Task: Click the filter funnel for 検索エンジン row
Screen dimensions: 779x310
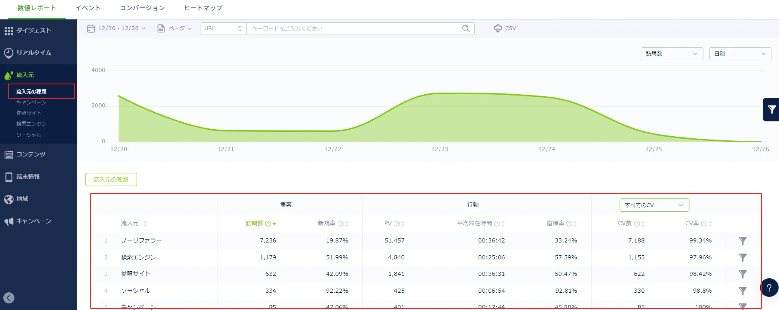Action: tap(742, 258)
